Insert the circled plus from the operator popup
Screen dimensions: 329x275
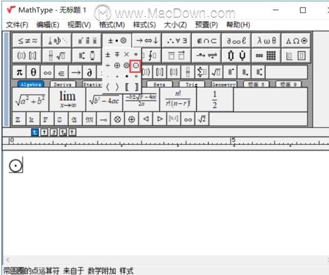tap(117, 66)
